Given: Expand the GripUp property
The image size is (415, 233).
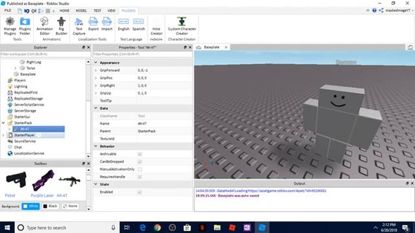Looking at the screenshot, I should tap(96, 93).
